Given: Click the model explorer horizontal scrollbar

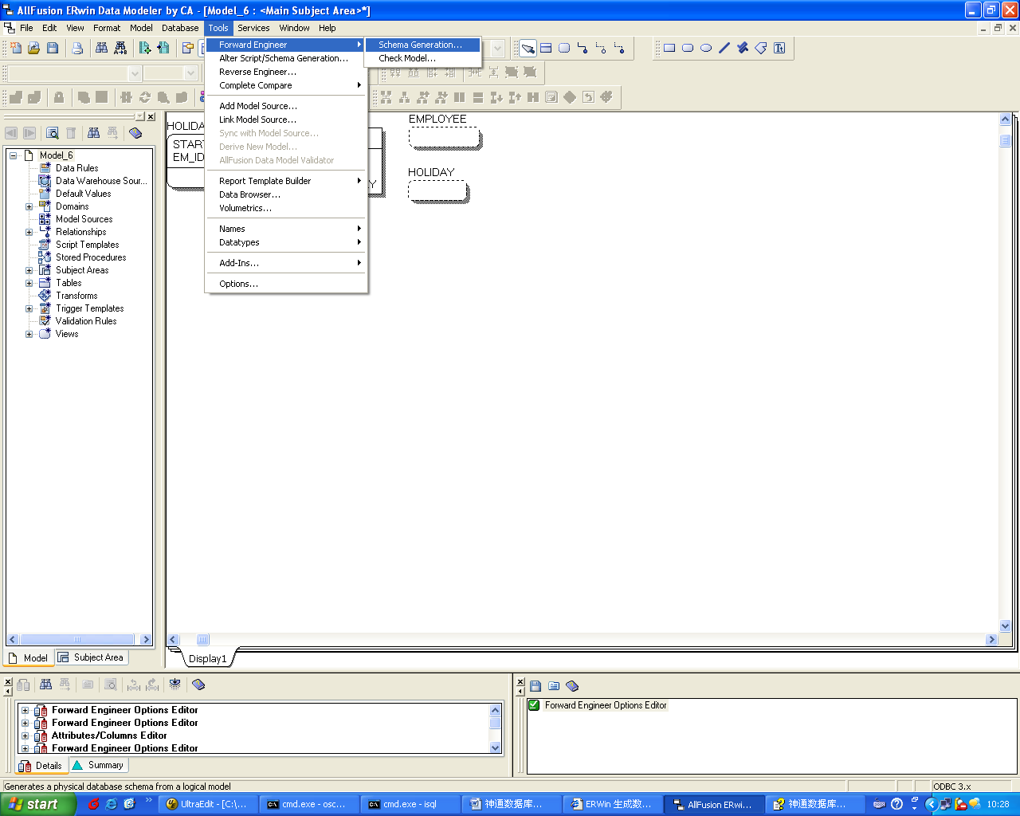Looking at the screenshot, I should (77, 639).
